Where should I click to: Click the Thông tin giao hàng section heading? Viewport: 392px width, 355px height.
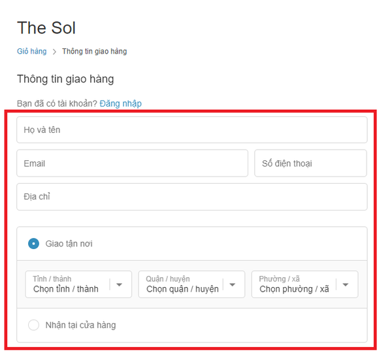[x=65, y=79]
